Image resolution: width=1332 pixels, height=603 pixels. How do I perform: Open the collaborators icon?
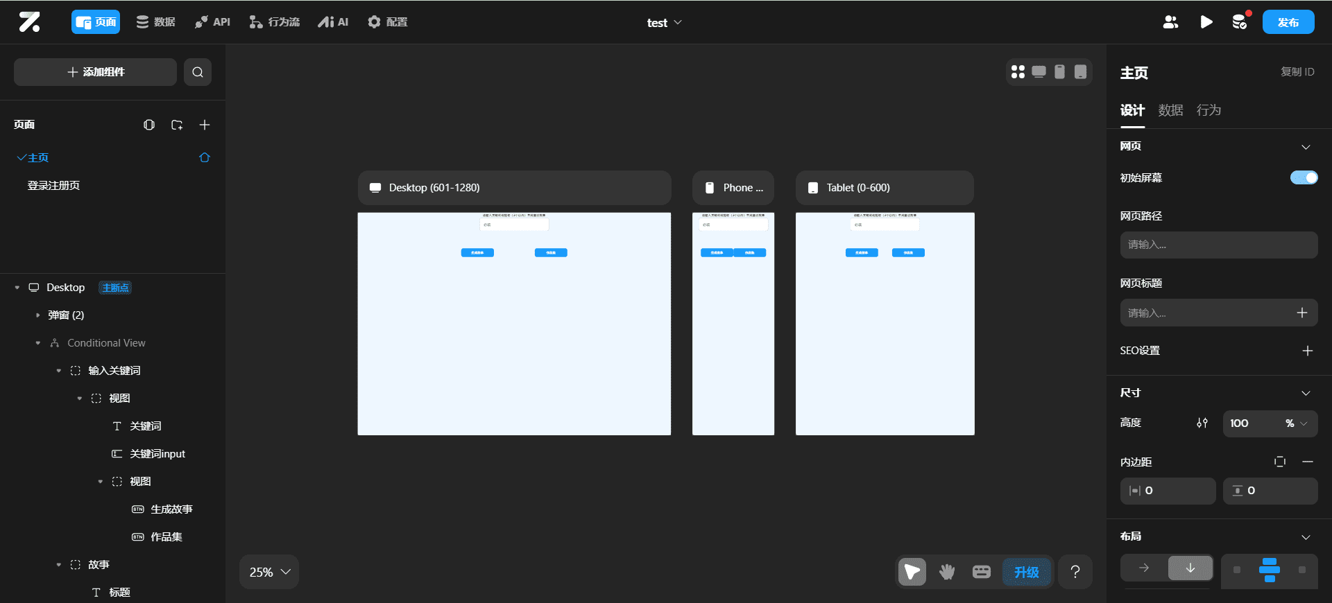point(1170,22)
